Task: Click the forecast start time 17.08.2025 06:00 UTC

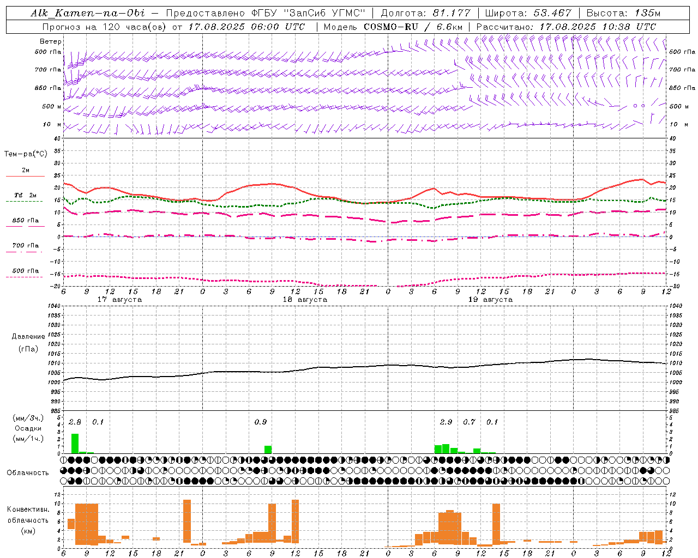Action: 246,27
